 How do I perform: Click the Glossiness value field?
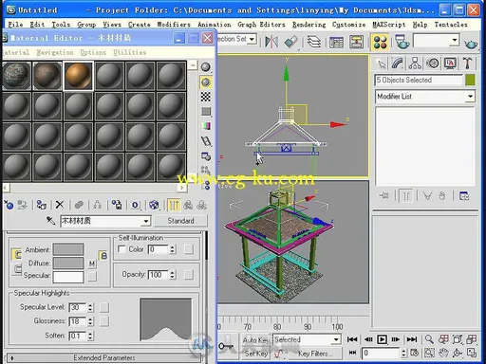tap(77, 321)
